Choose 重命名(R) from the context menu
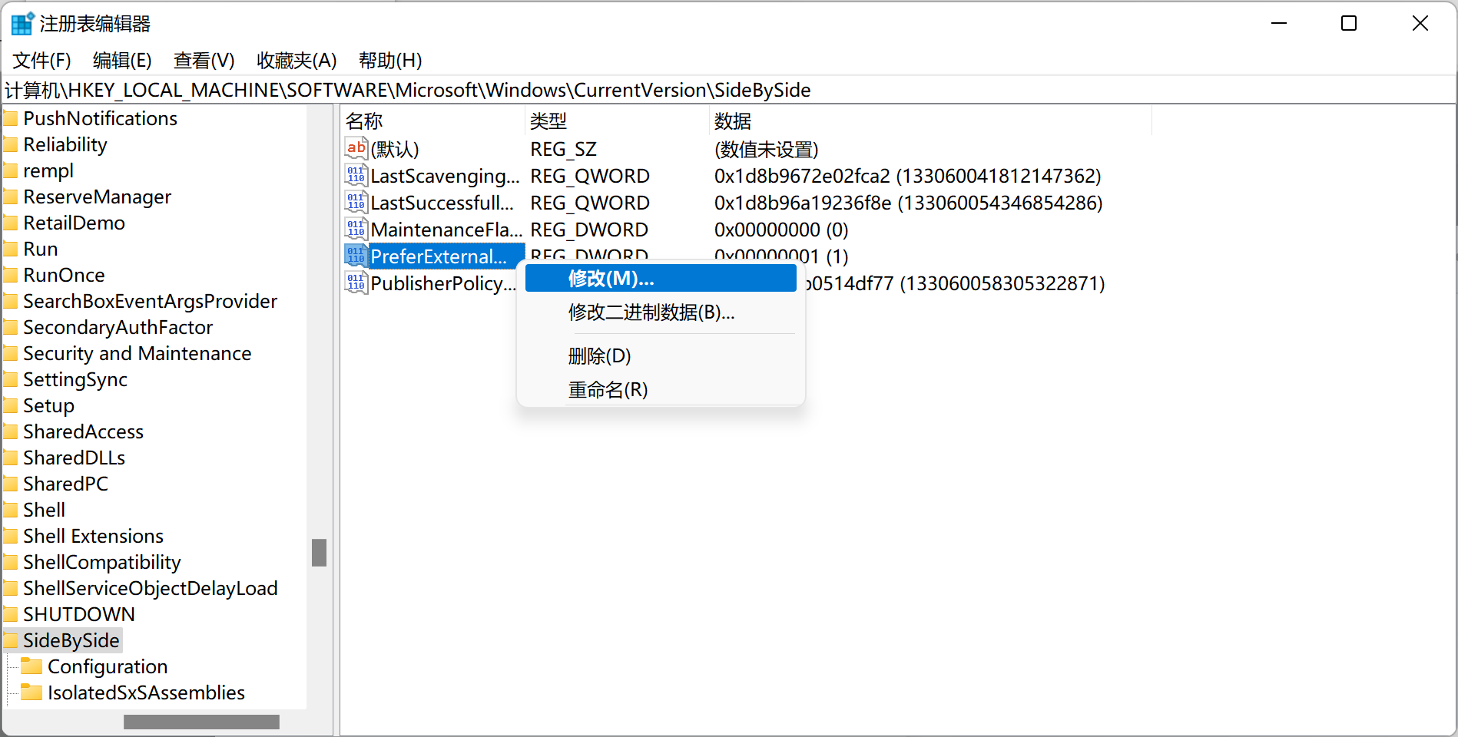 (x=661, y=389)
